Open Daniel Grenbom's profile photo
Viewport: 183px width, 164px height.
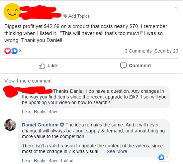pos(10,125)
